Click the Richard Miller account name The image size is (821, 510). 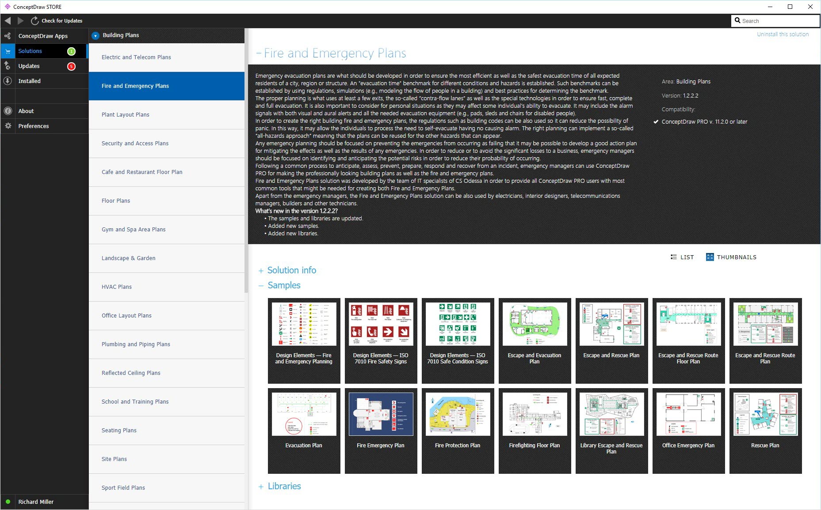(x=36, y=502)
